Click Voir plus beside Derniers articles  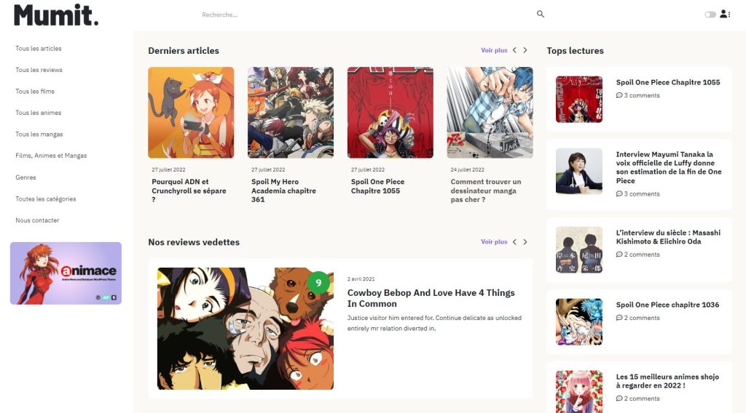tap(494, 51)
